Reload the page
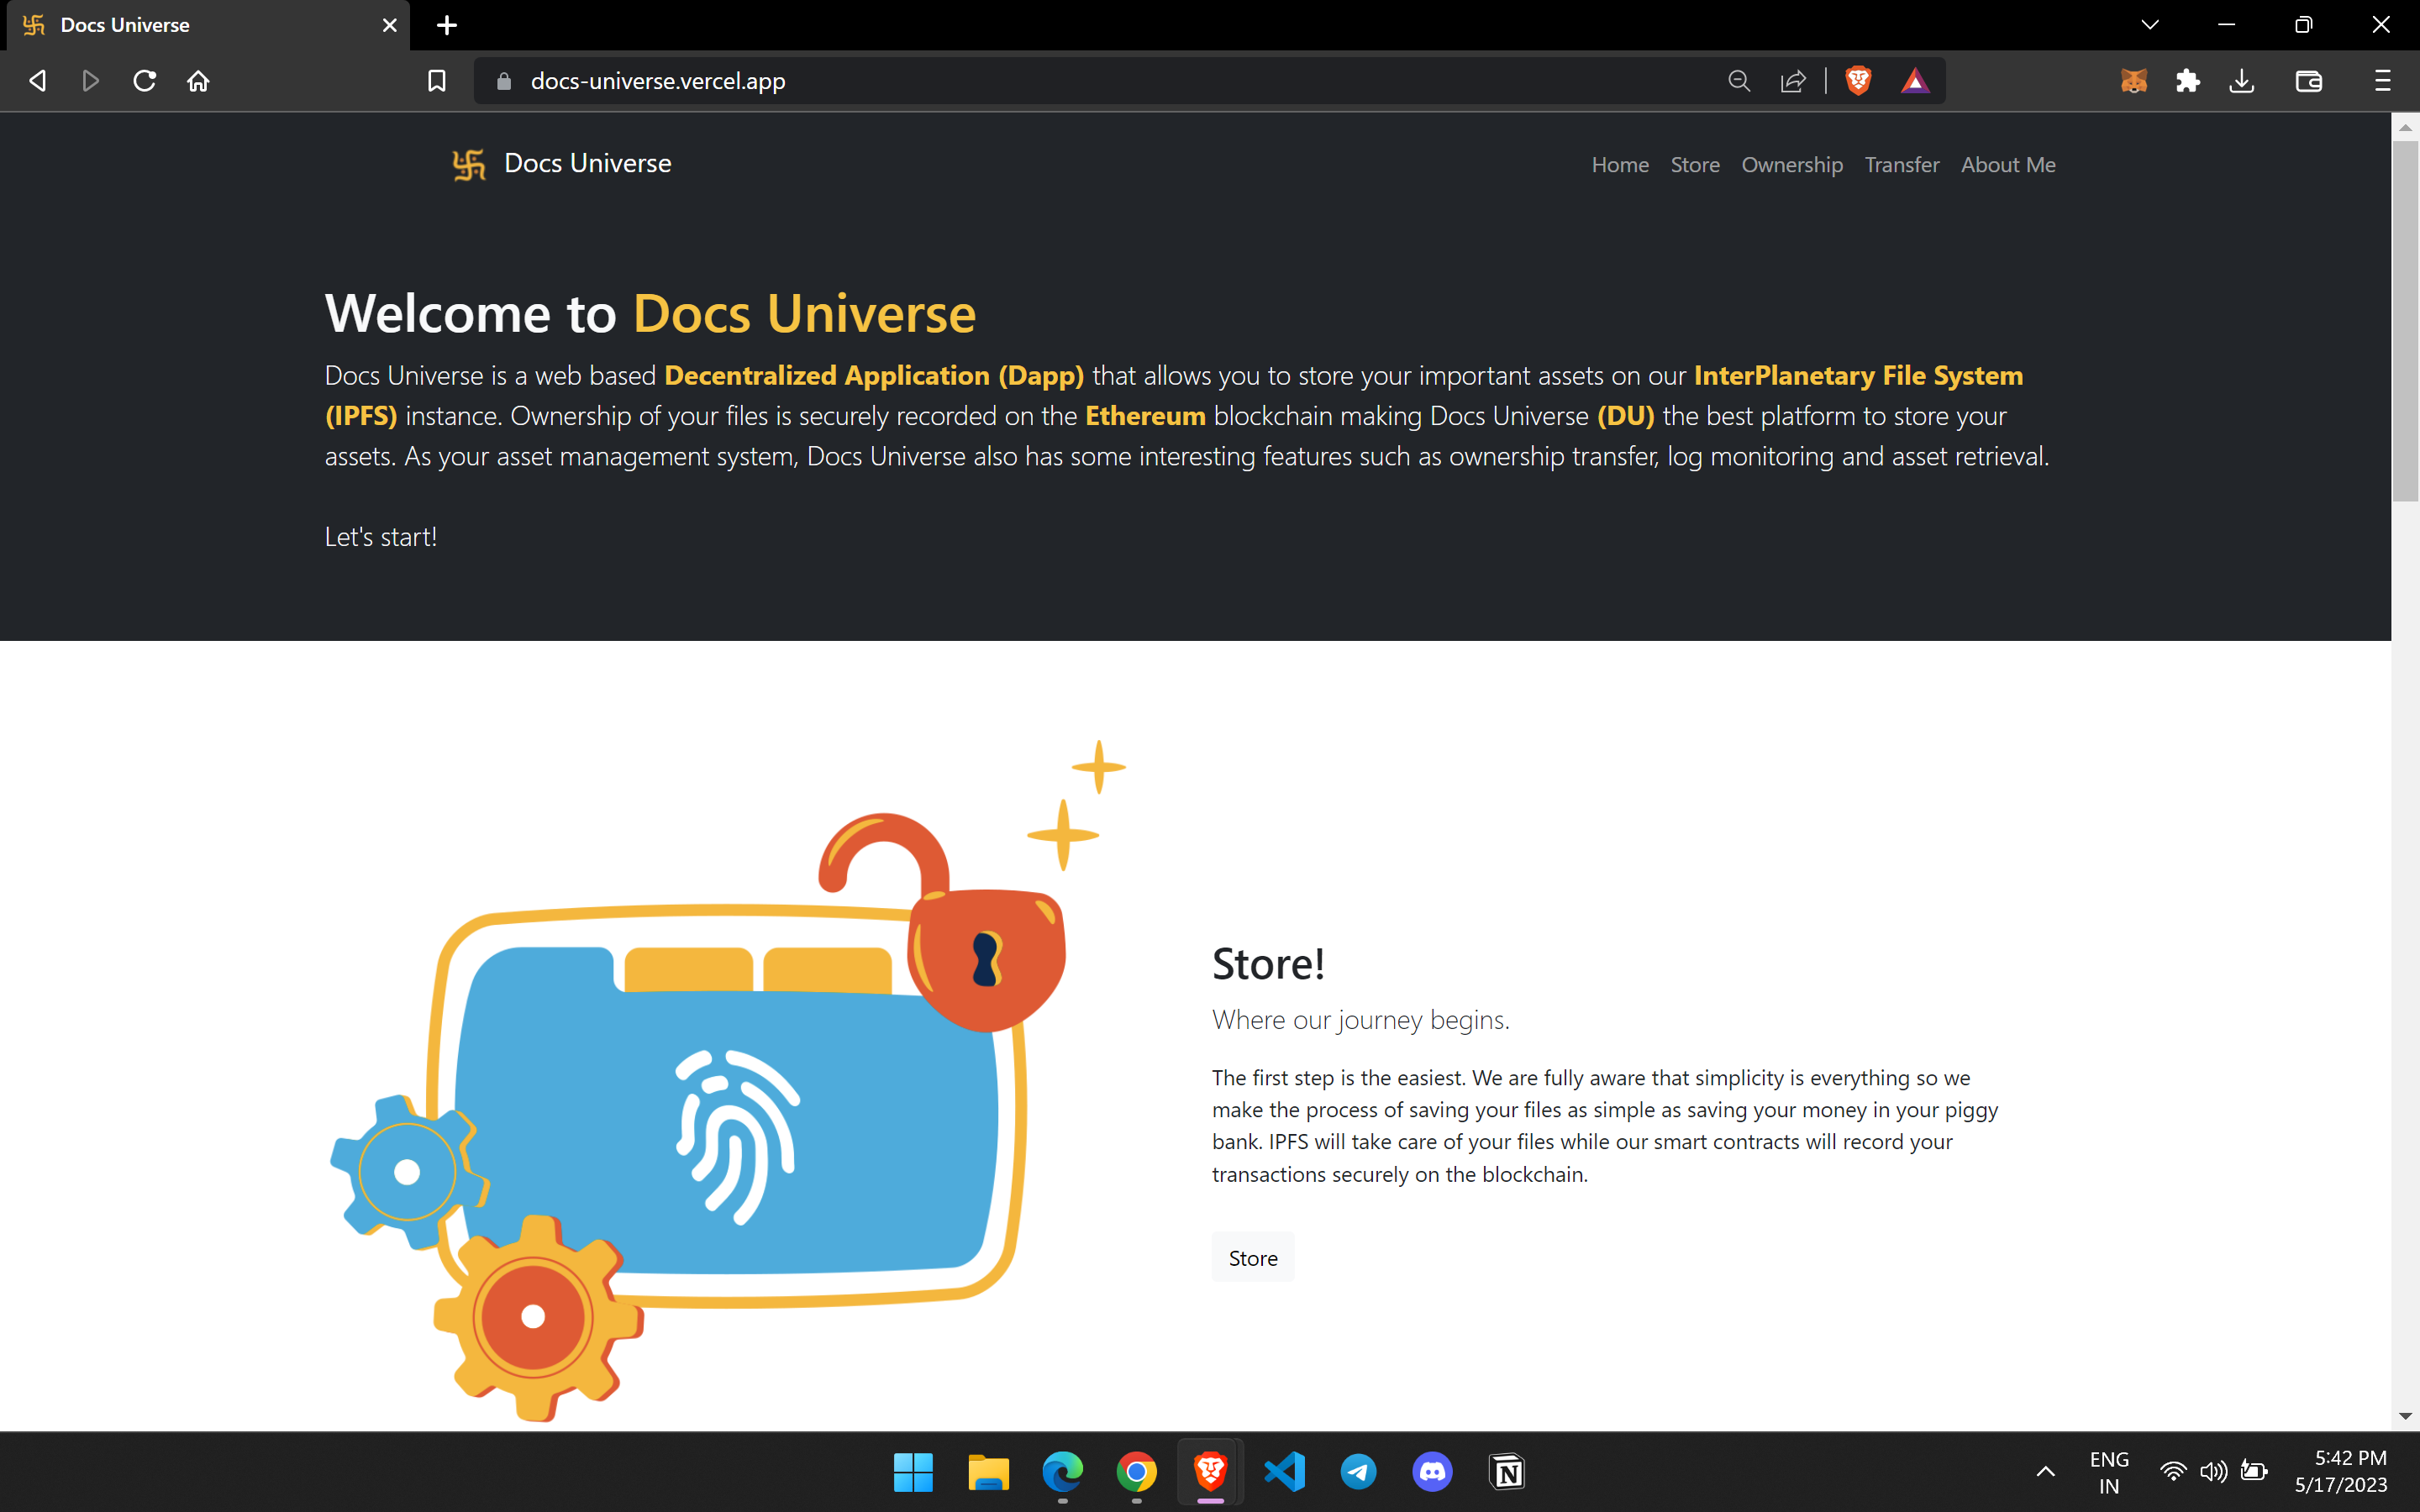The height and width of the screenshot is (1512, 2420). 145,81
